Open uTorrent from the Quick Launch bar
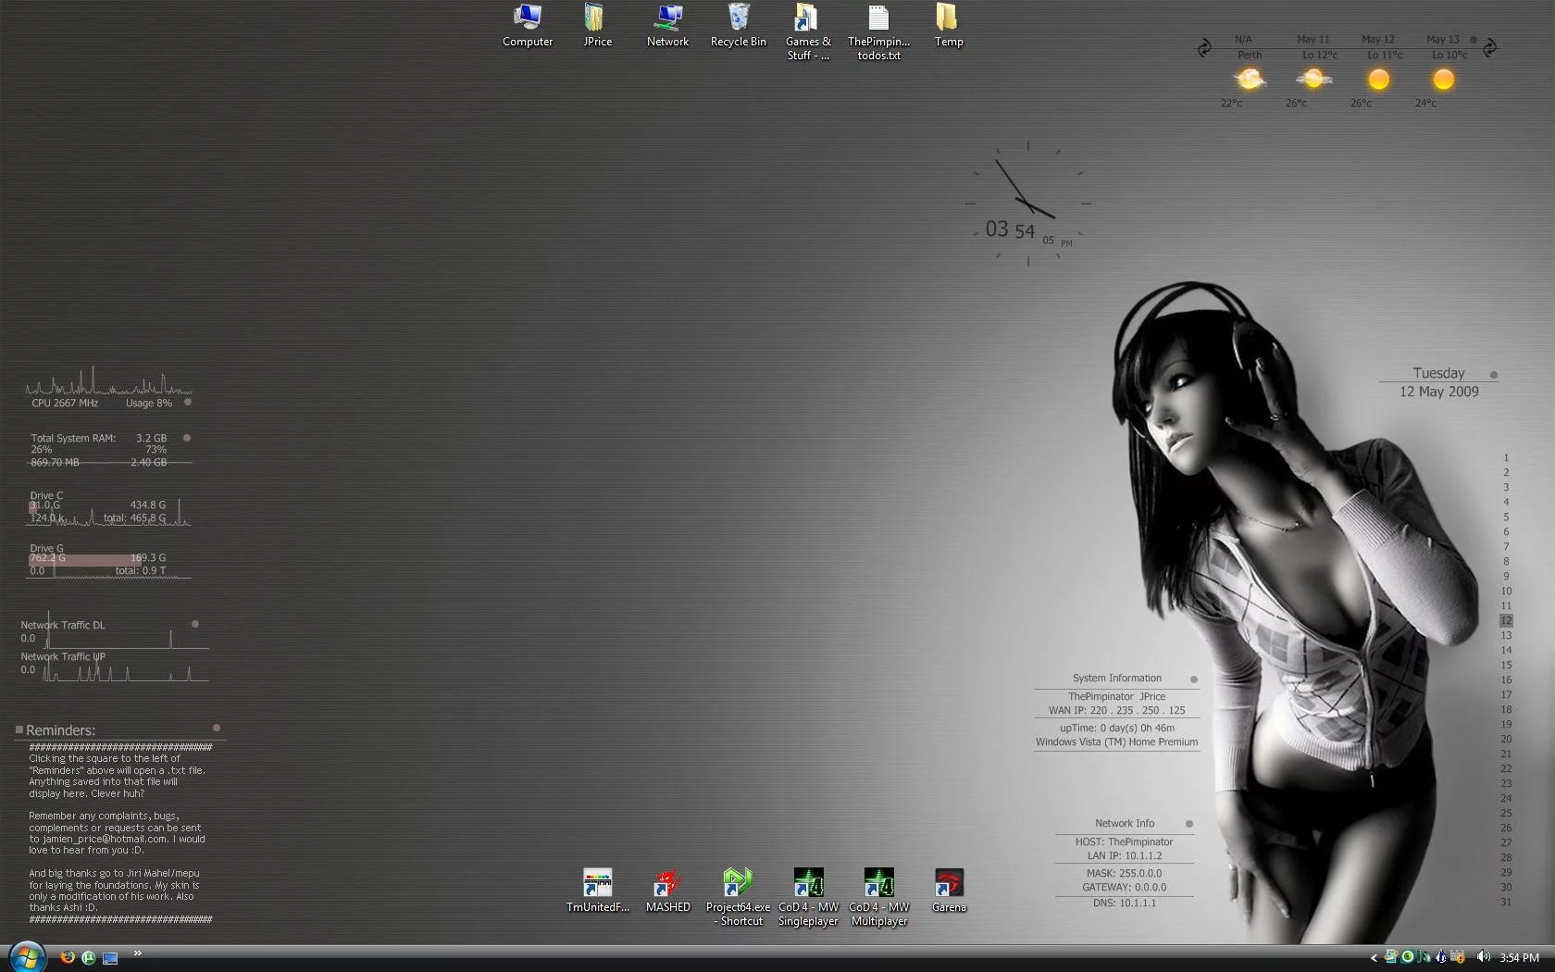The image size is (1555, 972). coord(88,957)
